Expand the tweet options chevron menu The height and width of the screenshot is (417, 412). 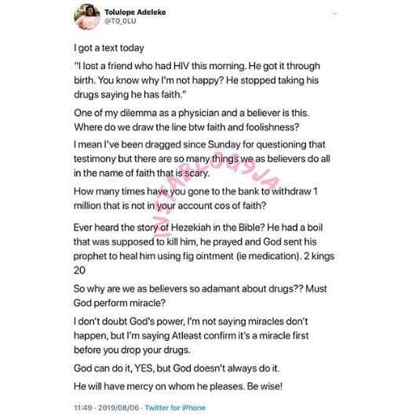coord(335,13)
